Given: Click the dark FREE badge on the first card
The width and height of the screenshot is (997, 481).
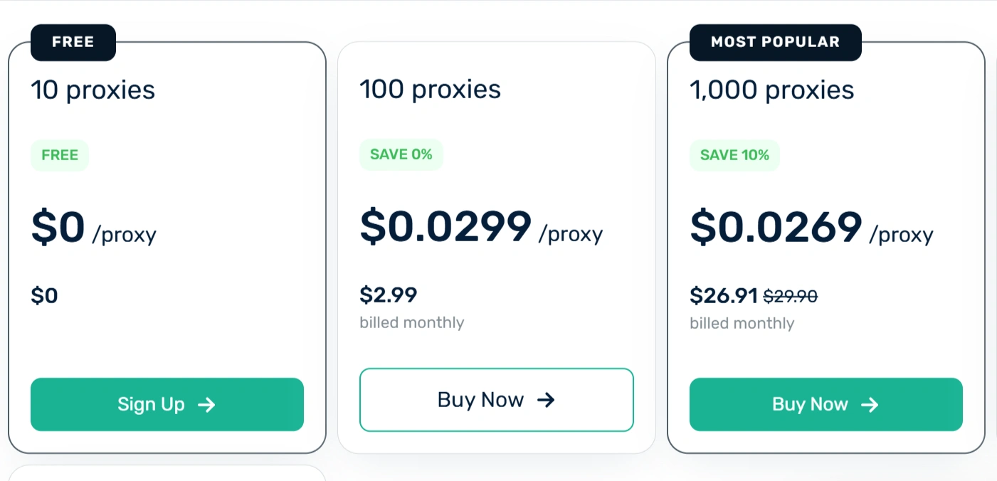Looking at the screenshot, I should [73, 42].
